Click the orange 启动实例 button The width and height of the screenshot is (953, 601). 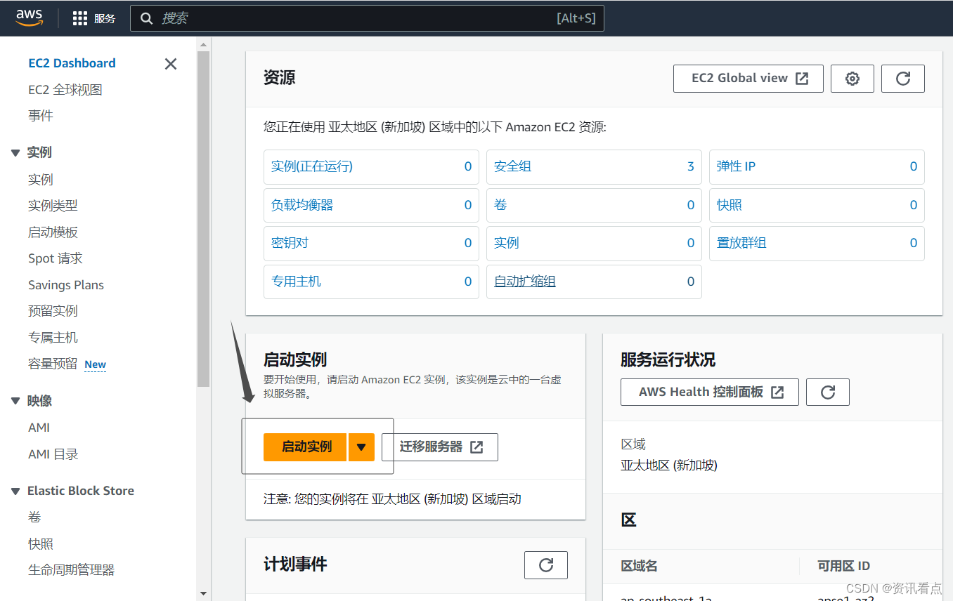click(305, 447)
